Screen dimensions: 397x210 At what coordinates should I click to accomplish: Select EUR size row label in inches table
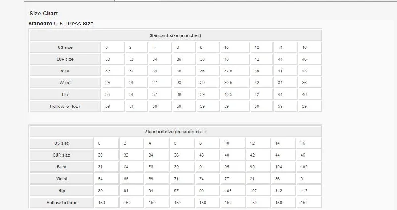(x=65, y=59)
